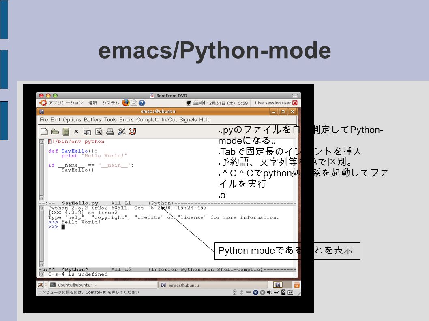Click the Live session user button
This screenshot has height=321, width=429.
click(x=273, y=103)
